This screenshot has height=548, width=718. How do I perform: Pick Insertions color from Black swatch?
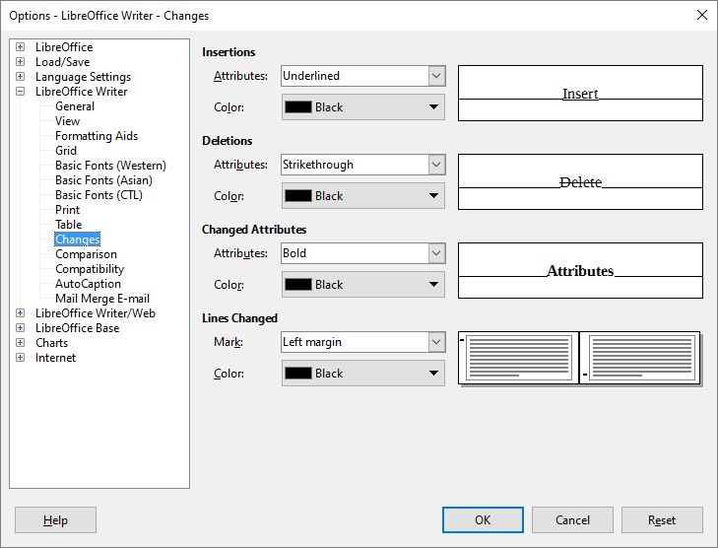[362, 107]
